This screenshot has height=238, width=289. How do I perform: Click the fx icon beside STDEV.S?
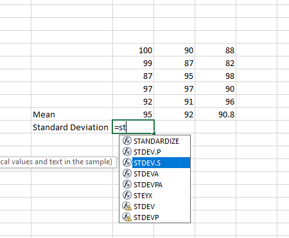tap(127, 163)
